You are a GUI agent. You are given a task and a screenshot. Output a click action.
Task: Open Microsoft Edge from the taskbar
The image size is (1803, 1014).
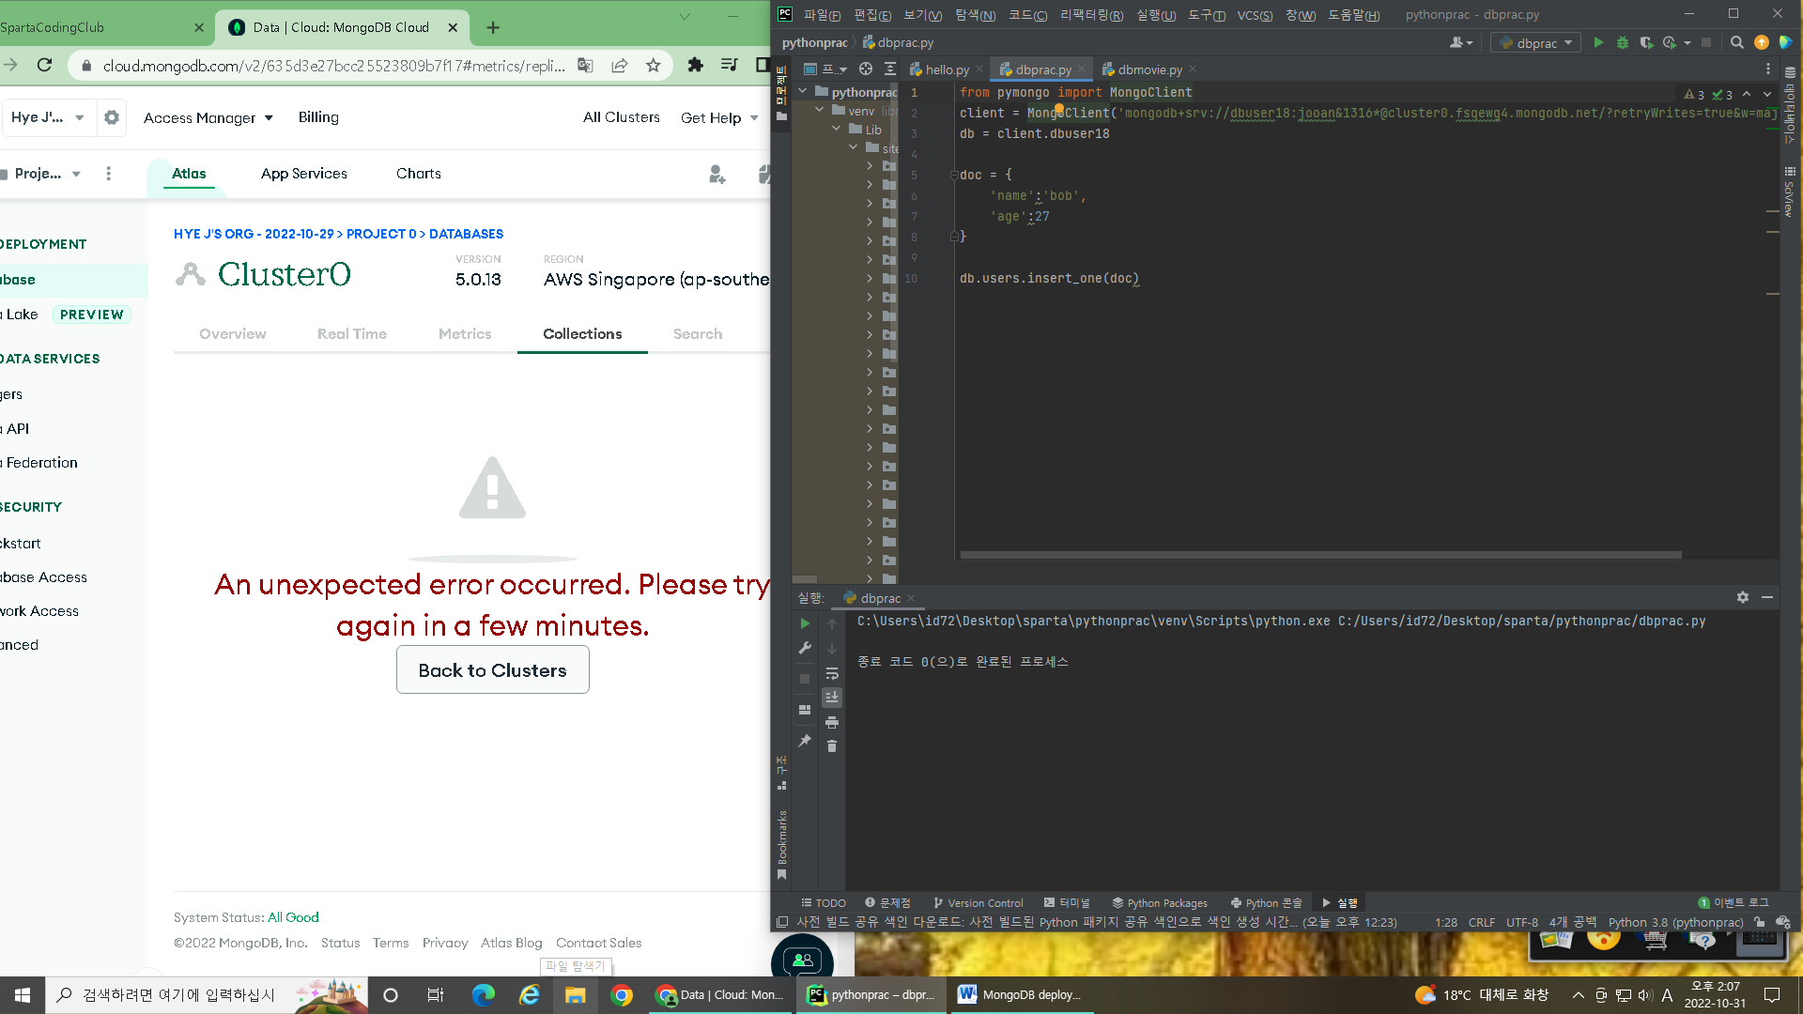[484, 995]
